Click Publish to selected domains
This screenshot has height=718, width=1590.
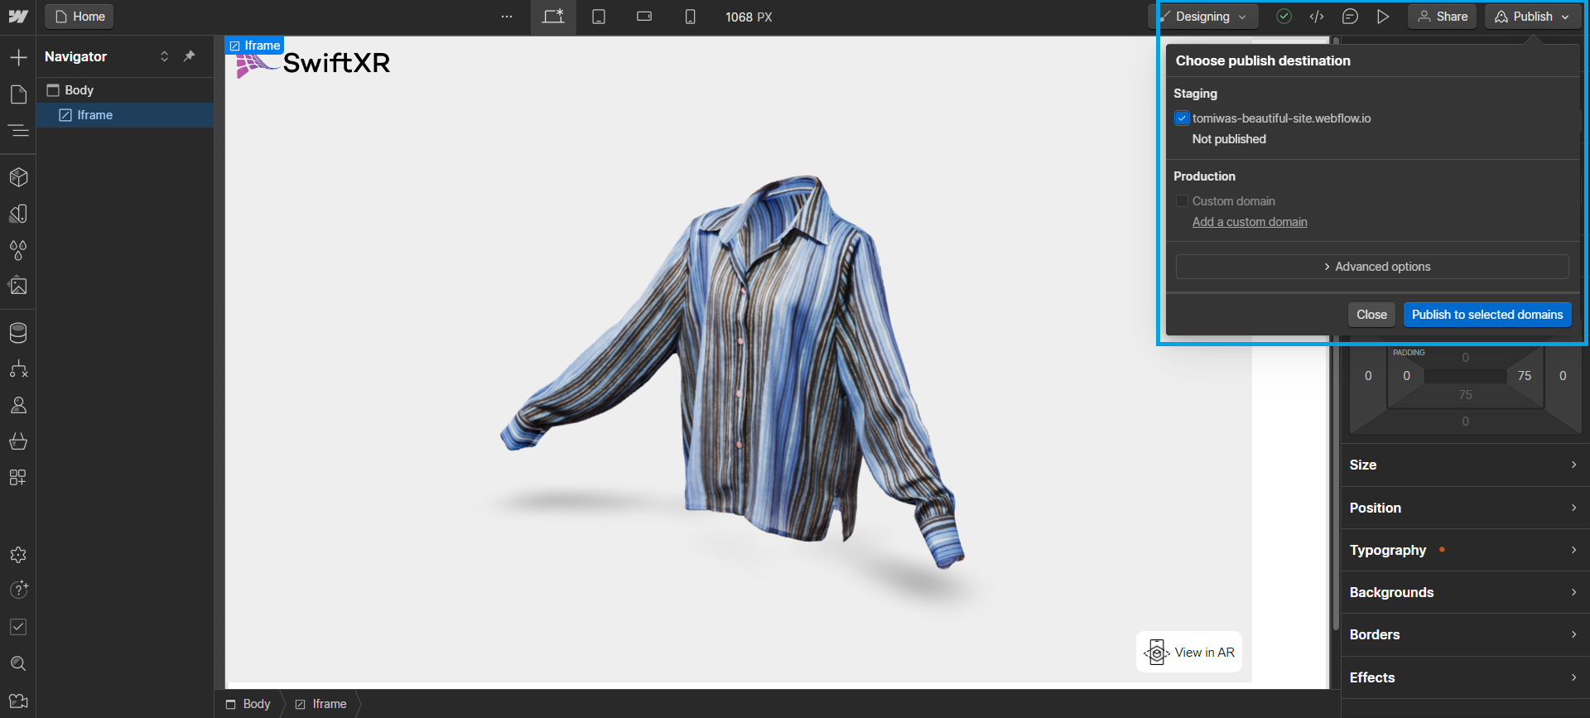(x=1486, y=315)
